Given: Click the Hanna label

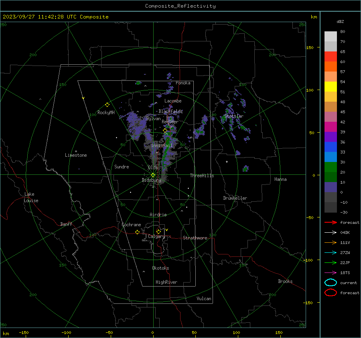Looking at the screenshot, I should tap(280, 179).
